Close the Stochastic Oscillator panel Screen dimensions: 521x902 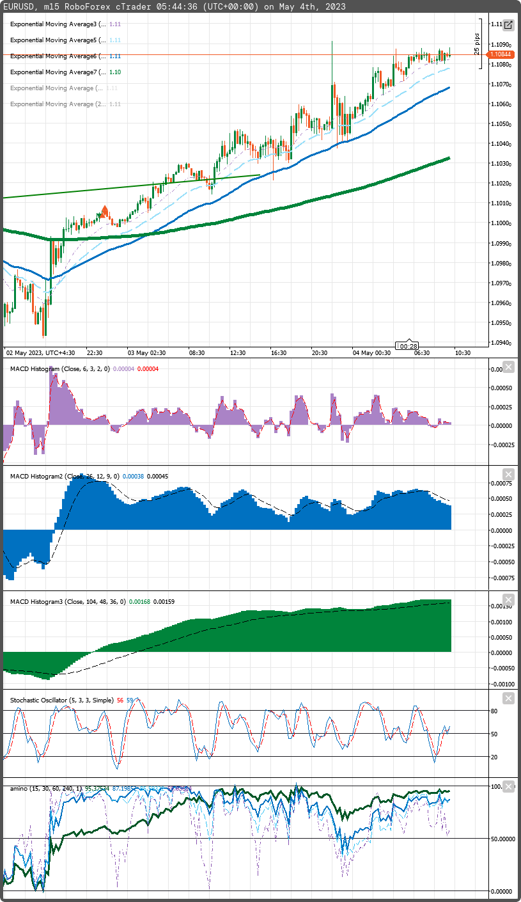(508, 698)
